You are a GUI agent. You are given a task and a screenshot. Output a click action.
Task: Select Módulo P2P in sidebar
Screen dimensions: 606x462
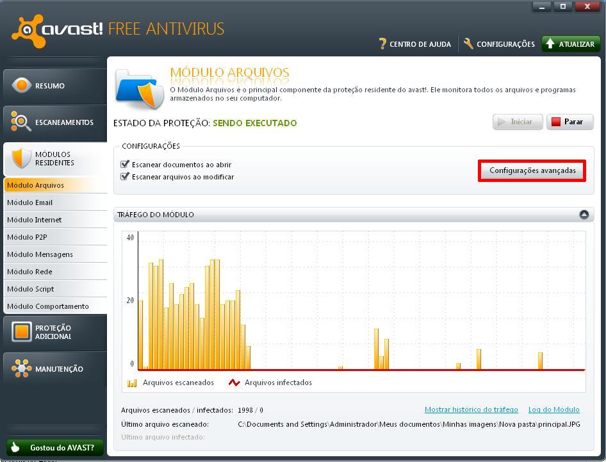pos(55,237)
